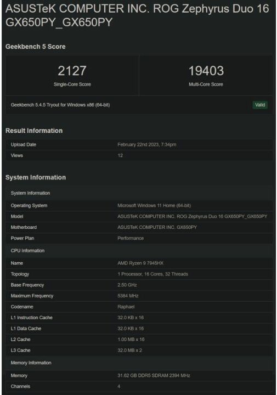Viewport: 277px width, 395px height.
Task: Click the Result Information heading
Action: click(34, 131)
